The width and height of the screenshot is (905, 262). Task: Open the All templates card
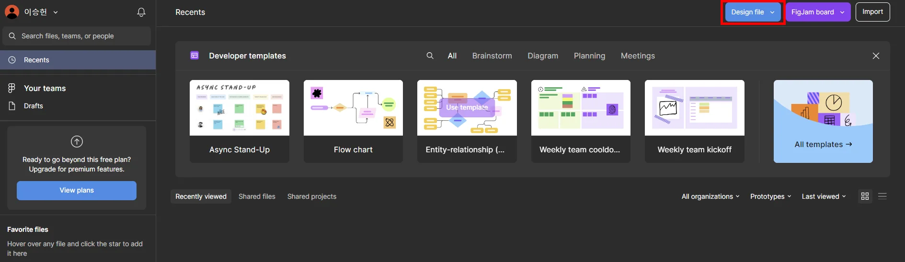[x=823, y=121]
